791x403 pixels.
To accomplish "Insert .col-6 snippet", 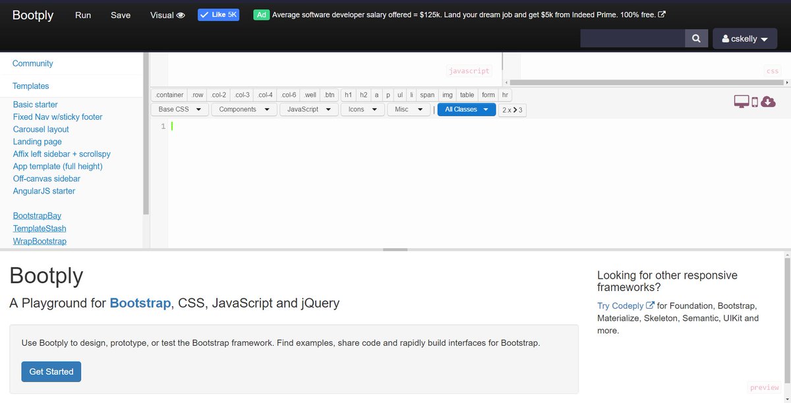I will pyautogui.click(x=288, y=95).
